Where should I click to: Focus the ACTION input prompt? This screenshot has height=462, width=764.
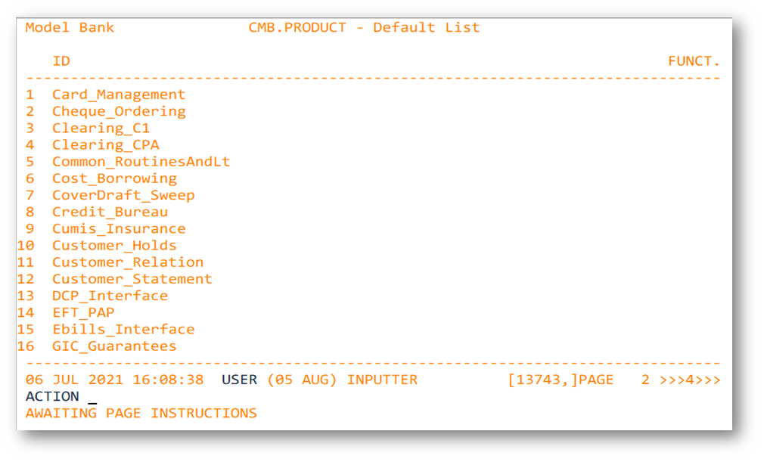pos(92,397)
